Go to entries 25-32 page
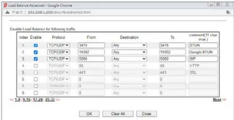234x120 pixels. 50,100
